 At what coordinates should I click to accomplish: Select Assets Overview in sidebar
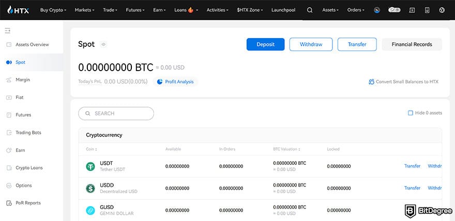coord(32,44)
